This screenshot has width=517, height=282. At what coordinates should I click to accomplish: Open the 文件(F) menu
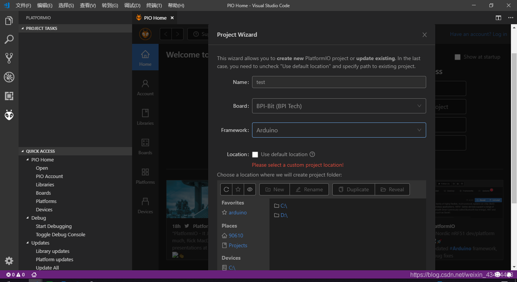23,6
